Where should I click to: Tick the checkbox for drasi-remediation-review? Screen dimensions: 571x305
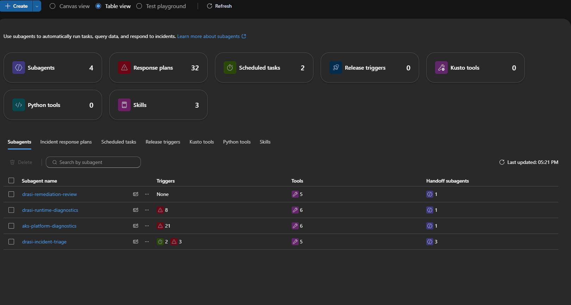pos(11,194)
